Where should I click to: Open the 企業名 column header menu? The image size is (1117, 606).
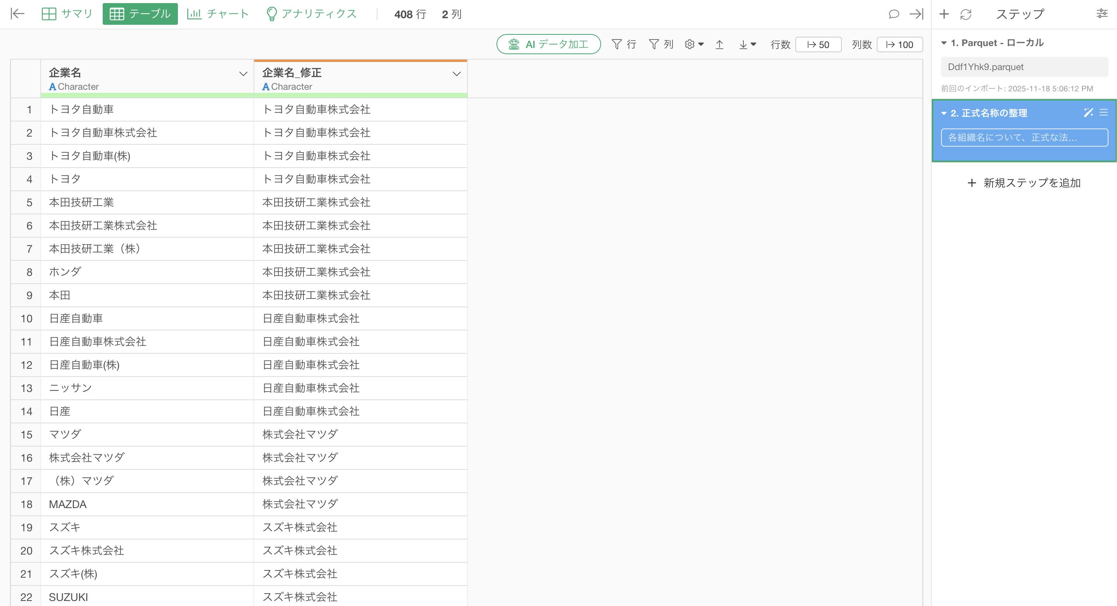[x=243, y=74]
